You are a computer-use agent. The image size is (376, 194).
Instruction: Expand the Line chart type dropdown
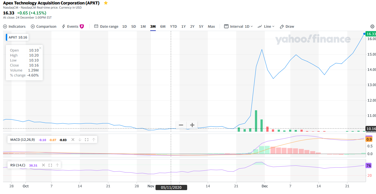coord(266,27)
